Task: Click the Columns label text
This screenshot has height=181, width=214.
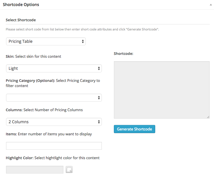Action: (x=14, y=110)
